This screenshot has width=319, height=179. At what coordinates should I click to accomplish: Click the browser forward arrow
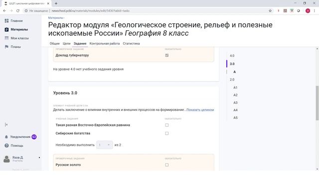[11, 11]
